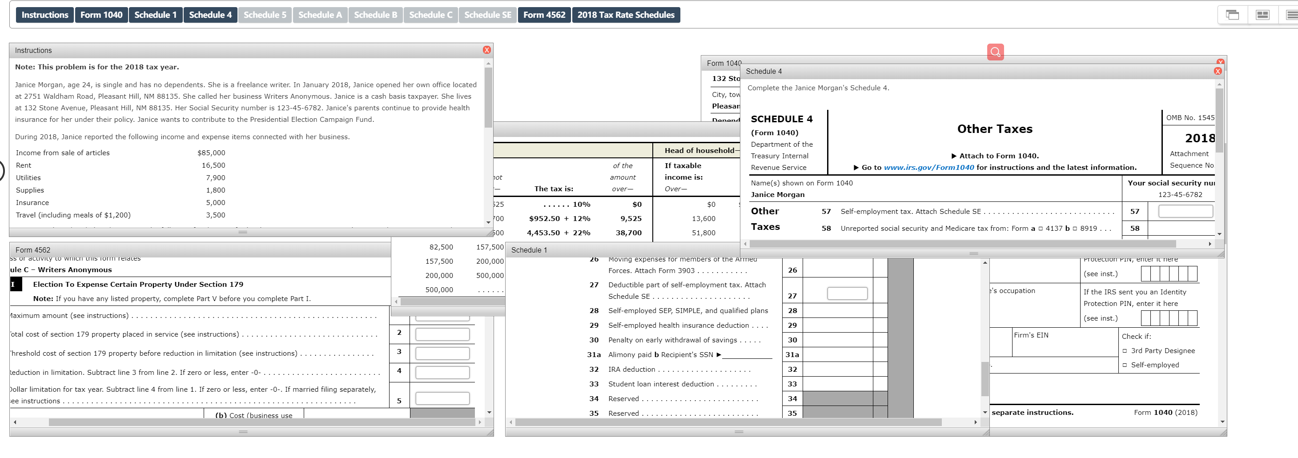Check the Form 4137 box on line 58
This screenshot has width=1298, height=458.
(x=1041, y=229)
